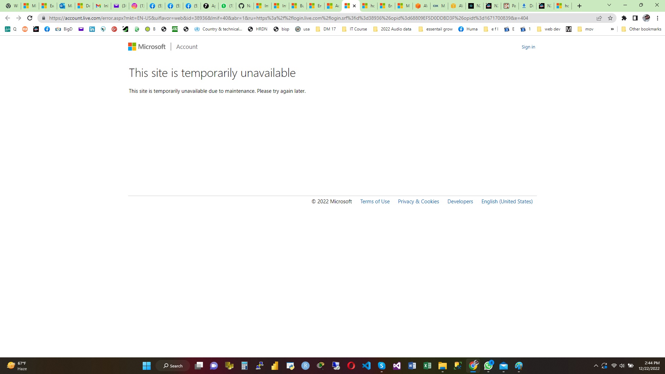Open Chrome three-dot menu
Screen dimensions: 665x374
657,18
